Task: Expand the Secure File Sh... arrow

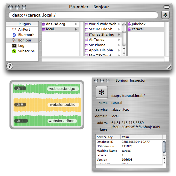Action: pos(119,29)
